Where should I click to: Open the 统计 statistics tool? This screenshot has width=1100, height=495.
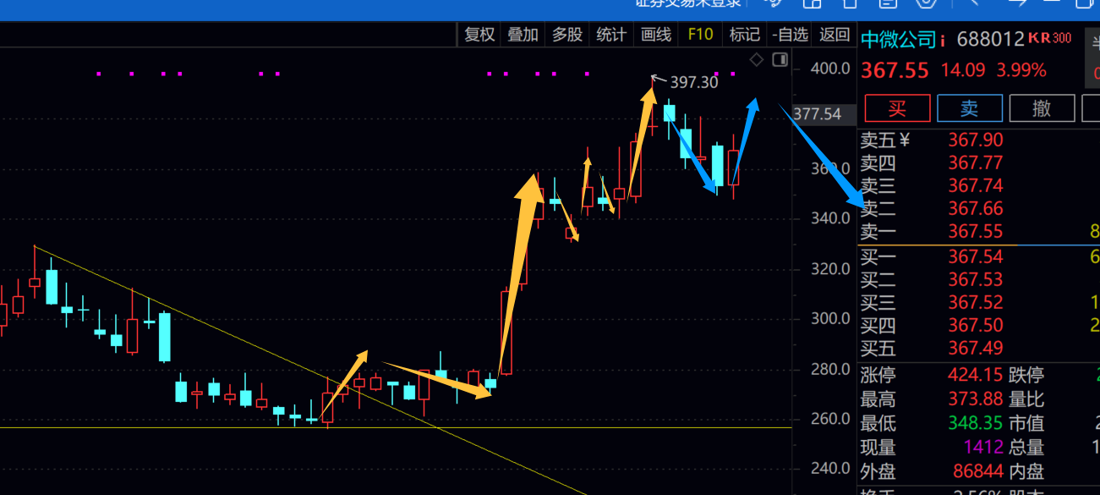(x=611, y=35)
